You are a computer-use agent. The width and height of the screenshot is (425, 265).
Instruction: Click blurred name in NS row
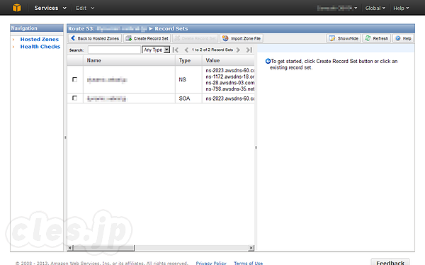107,80
